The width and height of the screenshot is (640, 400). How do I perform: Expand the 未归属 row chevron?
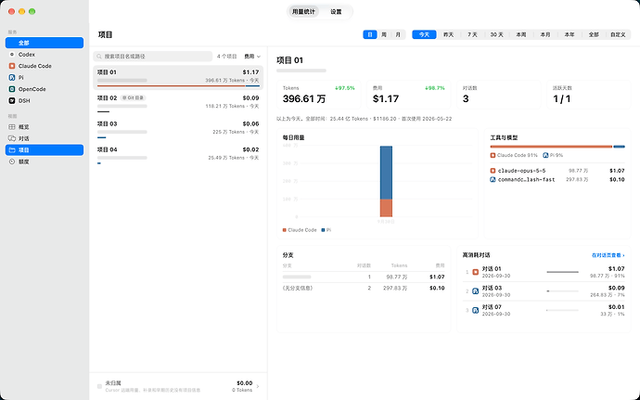click(x=258, y=386)
